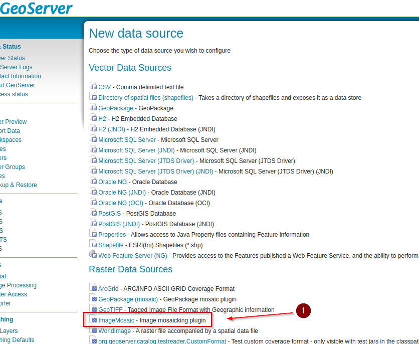Click the Oracle NG (OCI) icon
419x344 pixels.
[93, 202]
